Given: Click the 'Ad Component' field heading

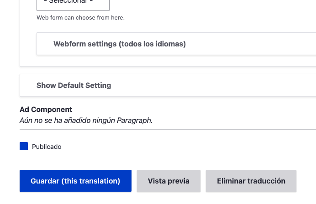Looking at the screenshot, I should click(x=46, y=110).
